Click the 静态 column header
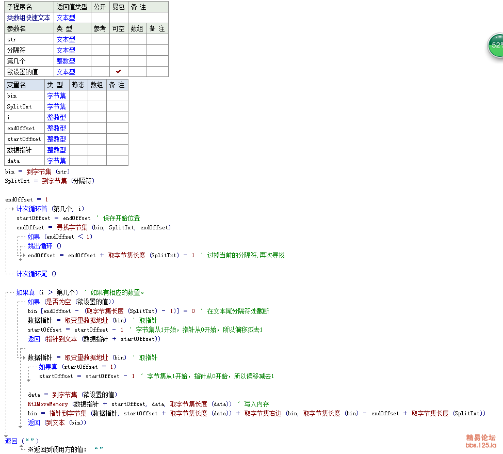Screen dimensions: 503x454 78,85
